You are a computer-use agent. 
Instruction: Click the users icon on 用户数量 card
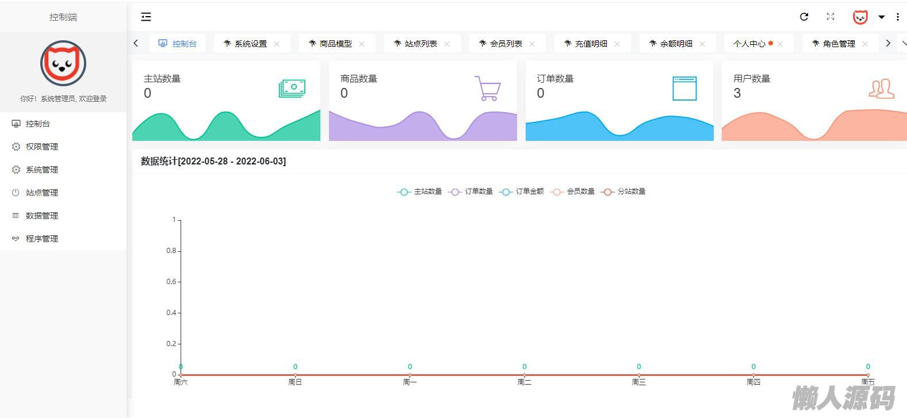click(881, 89)
